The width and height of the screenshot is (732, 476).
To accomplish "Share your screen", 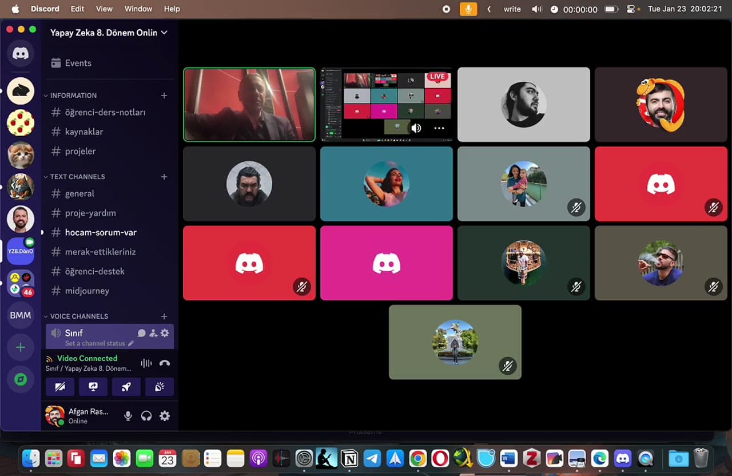I will click(93, 387).
